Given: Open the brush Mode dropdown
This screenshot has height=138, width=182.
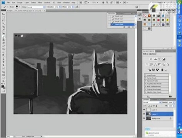Looking at the screenshot, I should pyautogui.click(x=36, y=7).
